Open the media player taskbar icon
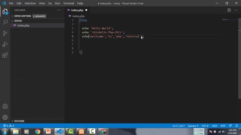The height and width of the screenshot is (135, 241). (26, 132)
